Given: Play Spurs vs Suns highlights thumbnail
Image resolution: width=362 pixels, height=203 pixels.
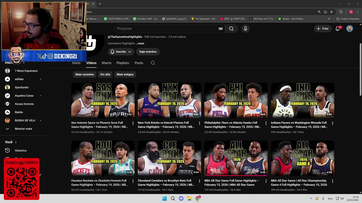Looking at the screenshot, I should click(103, 100).
